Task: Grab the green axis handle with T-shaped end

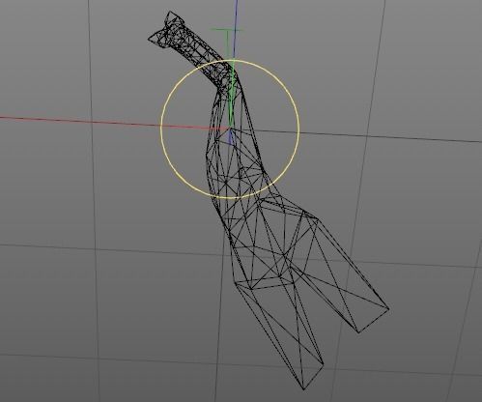Action: point(228,77)
